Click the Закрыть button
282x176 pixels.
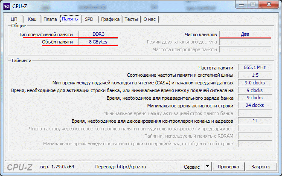click(x=260, y=167)
